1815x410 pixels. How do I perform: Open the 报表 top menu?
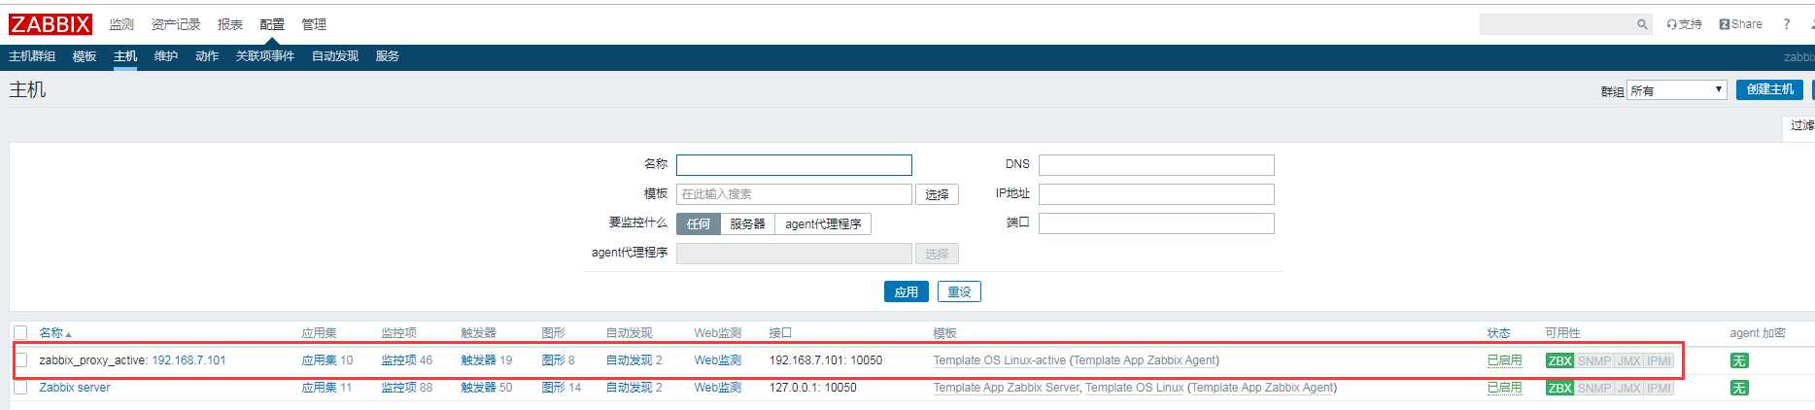[x=230, y=24]
